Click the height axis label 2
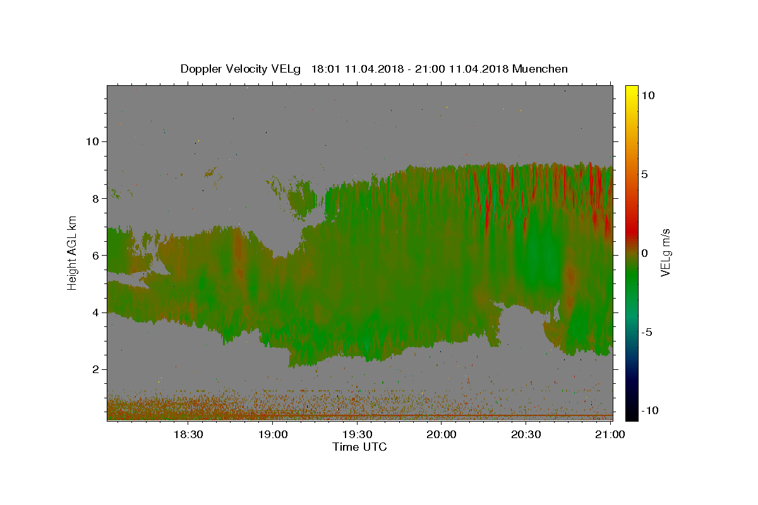The width and height of the screenshot is (758, 505). coord(96,369)
